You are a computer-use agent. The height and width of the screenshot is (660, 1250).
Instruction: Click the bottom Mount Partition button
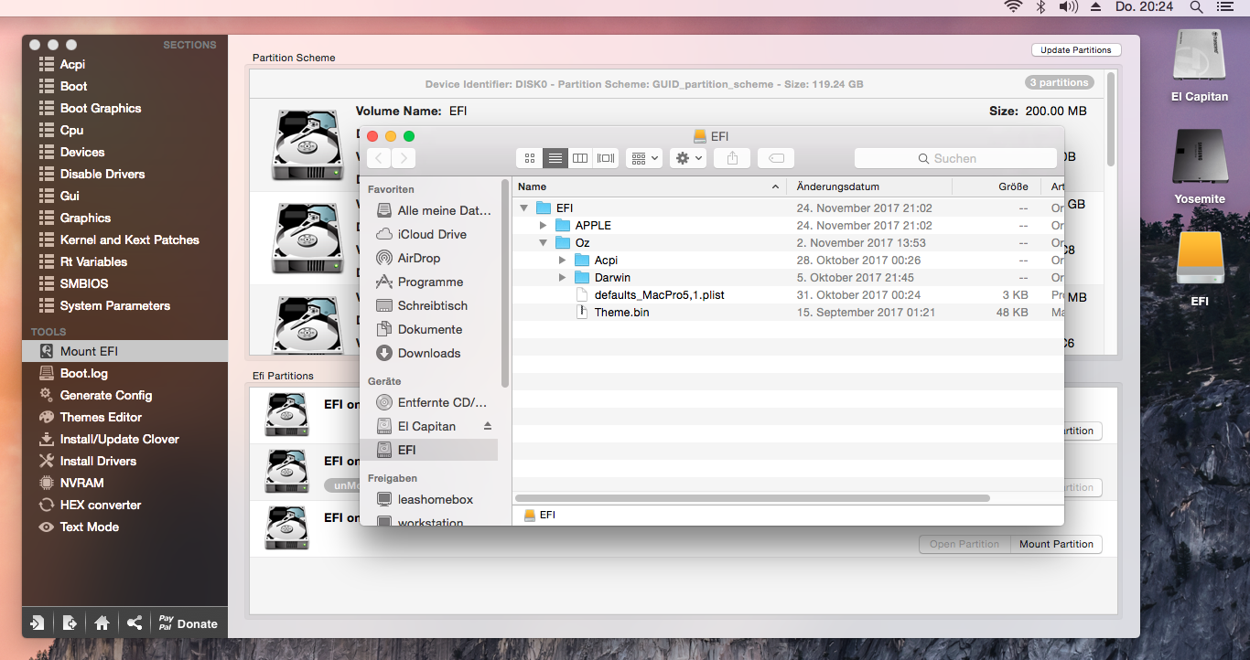1056,544
